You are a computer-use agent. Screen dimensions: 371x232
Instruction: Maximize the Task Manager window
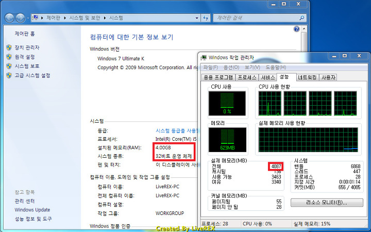tap(345, 56)
